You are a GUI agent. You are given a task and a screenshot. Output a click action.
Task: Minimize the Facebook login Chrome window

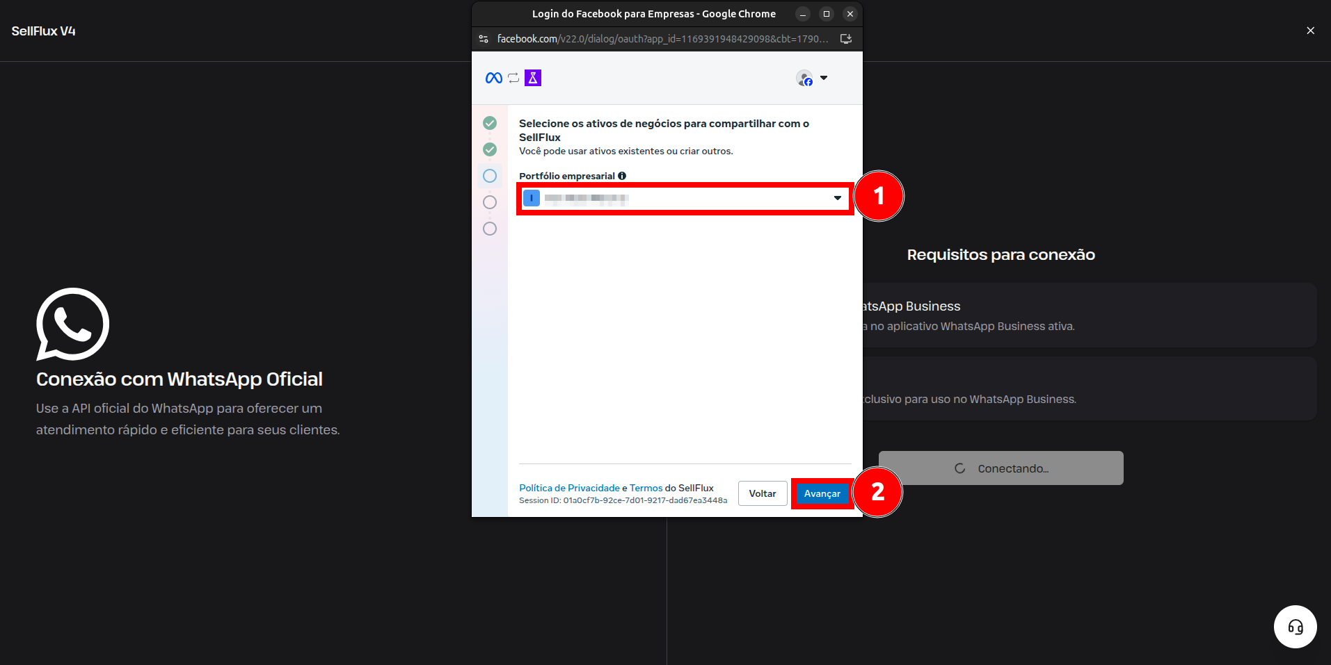803,14
